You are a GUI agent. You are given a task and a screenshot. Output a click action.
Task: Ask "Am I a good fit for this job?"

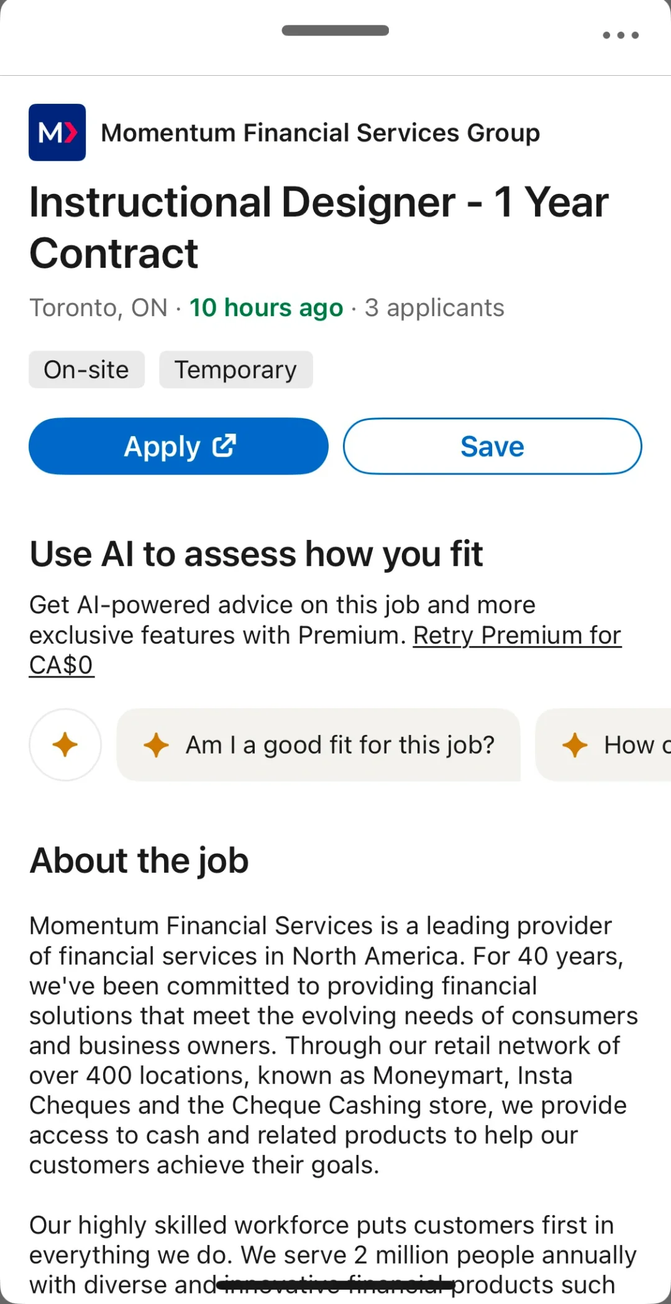click(339, 745)
